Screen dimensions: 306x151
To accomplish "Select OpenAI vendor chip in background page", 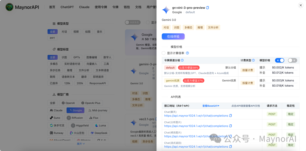I will pos(68,103).
